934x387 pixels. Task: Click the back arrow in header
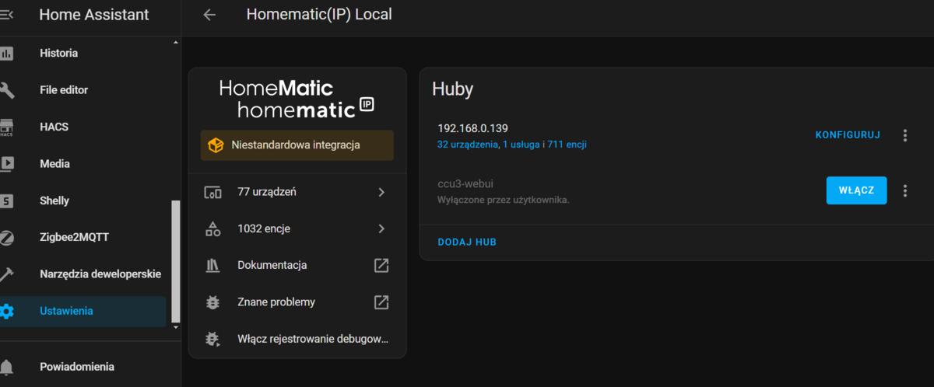click(209, 15)
